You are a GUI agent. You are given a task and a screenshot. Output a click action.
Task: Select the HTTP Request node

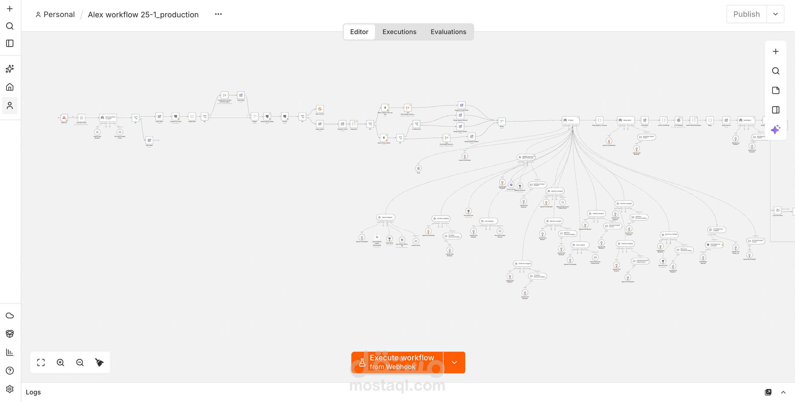pos(678,120)
